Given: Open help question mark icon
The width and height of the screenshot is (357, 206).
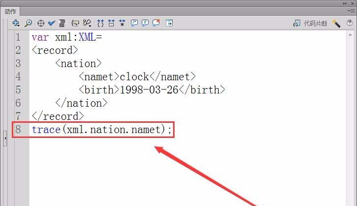Looking at the screenshot, I should click(350, 23).
